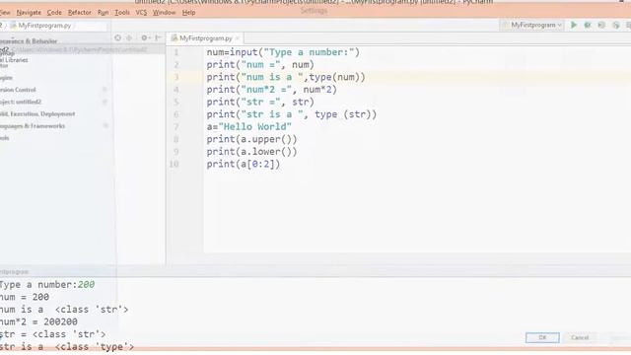Click OK in the Settings dialog
Screen dimensions: 631x355
point(542,337)
